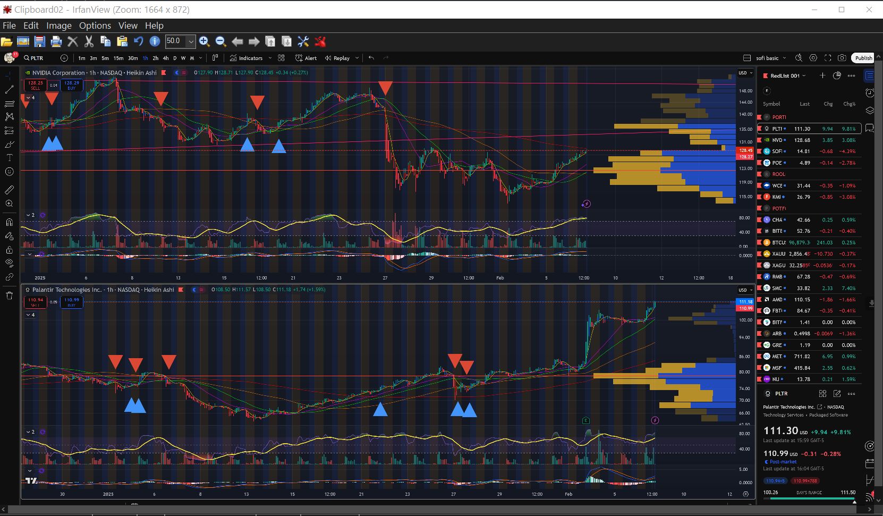Collapse NVIDIA chart indicator legend showing 4
The height and width of the screenshot is (516, 883).
click(x=31, y=98)
